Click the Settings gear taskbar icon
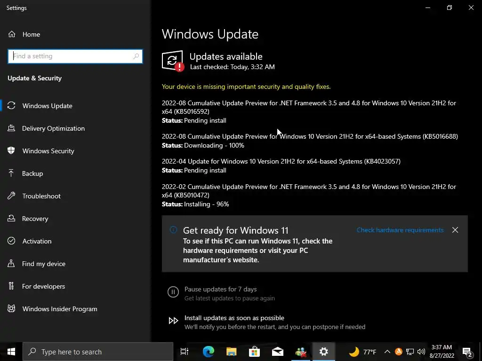 pyautogui.click(x=323, y=352)
